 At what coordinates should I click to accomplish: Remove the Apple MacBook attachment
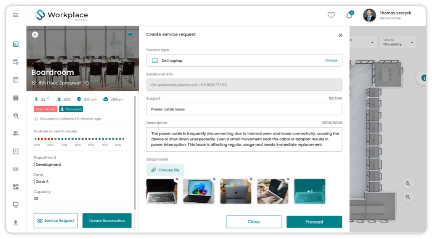(251, 179)
